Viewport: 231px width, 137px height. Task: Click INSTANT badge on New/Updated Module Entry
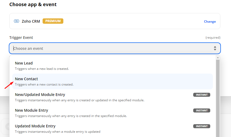(x=202, y=95)
